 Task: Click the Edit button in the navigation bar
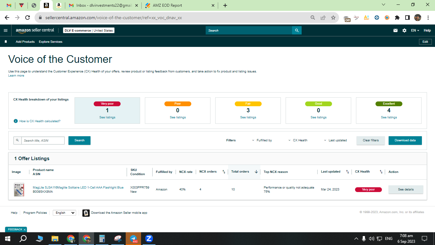click(x=425, y=42)
